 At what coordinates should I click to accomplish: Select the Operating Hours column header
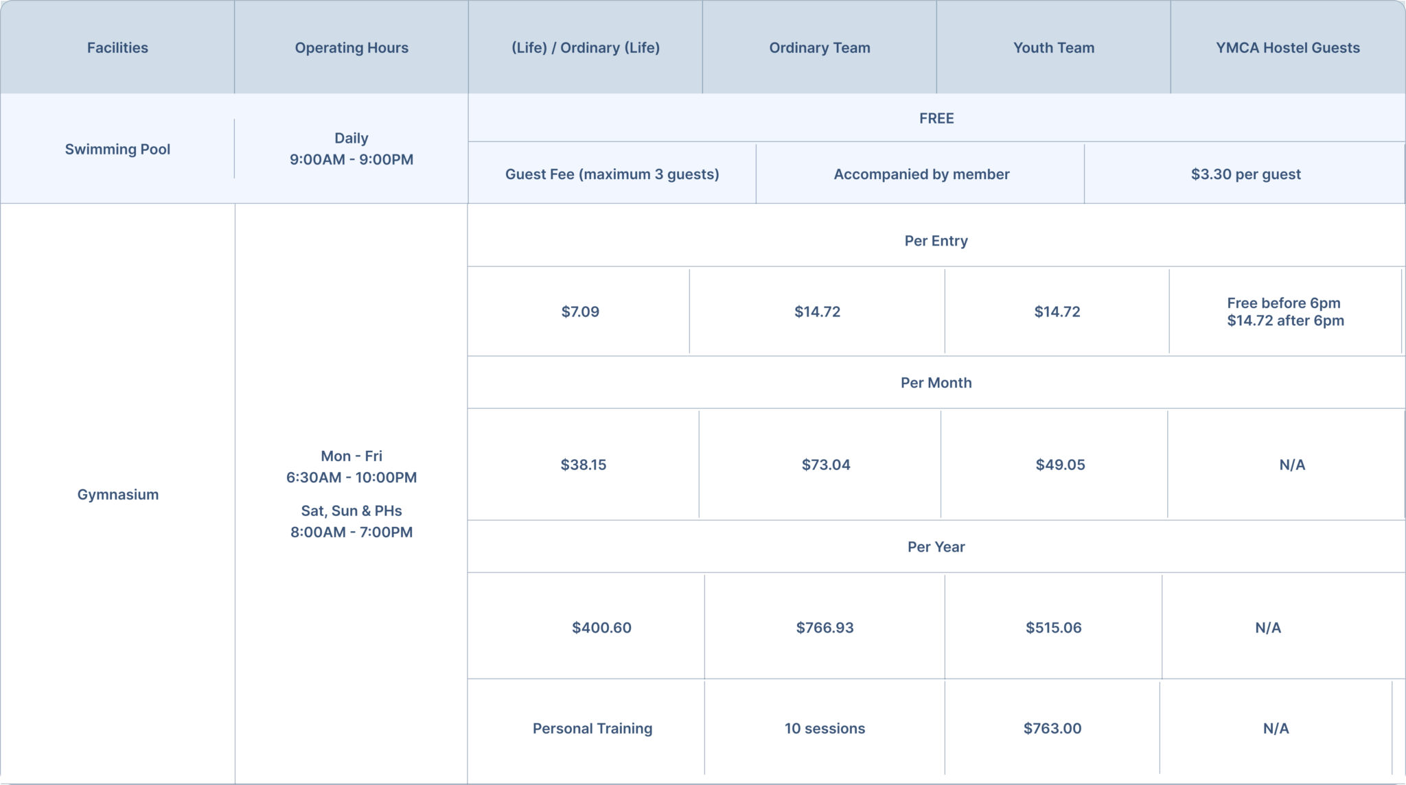(x=351, y=47)
